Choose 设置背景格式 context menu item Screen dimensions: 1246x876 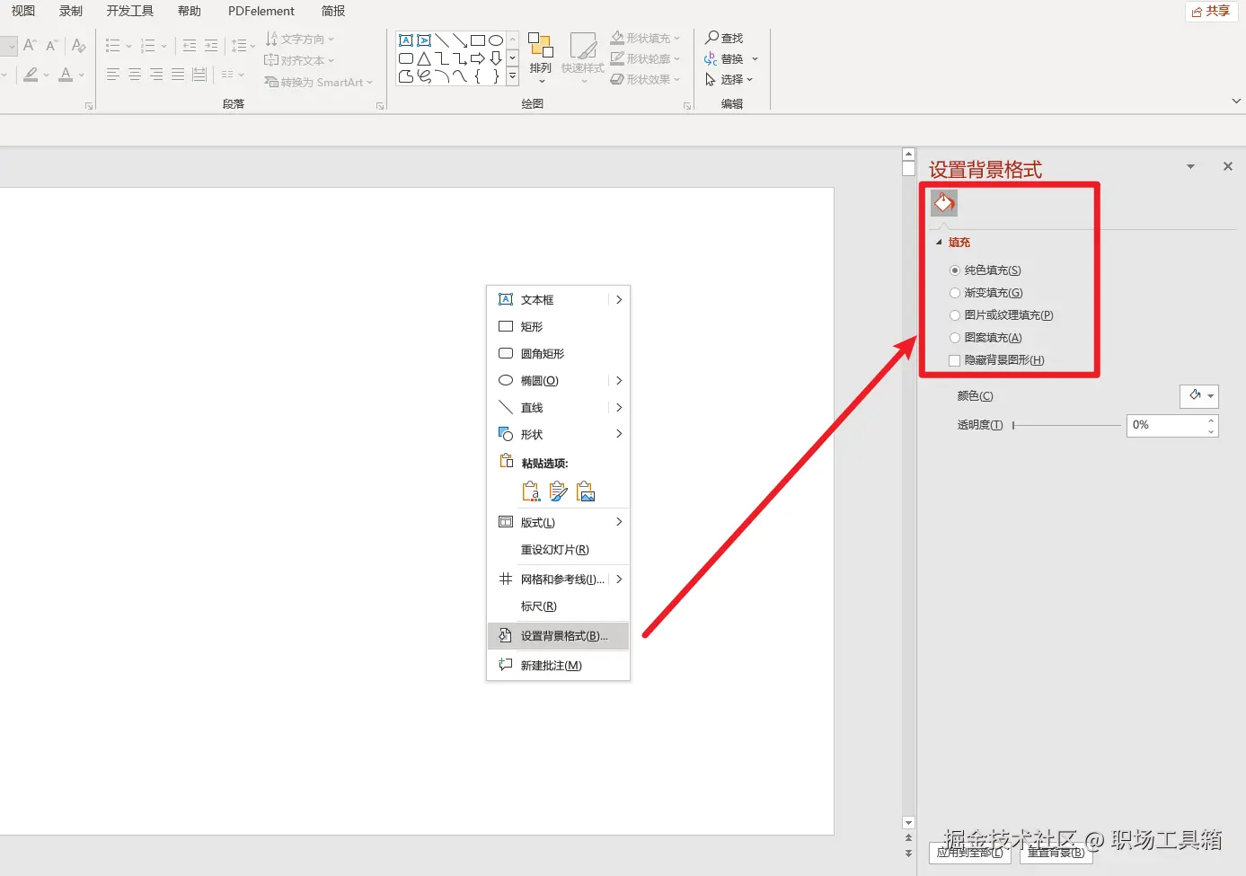558,636
